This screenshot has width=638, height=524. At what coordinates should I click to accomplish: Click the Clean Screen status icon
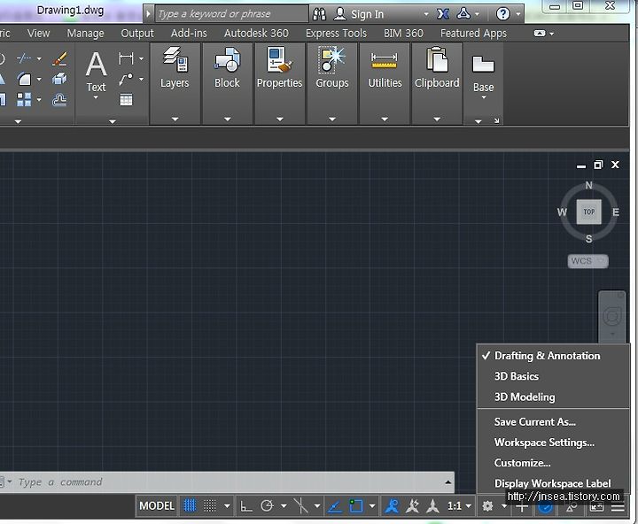[x=596, y=507]
